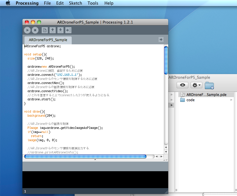The width and height of the screenshot is (237, 196).
Task: Open the Finder action gear dropdown
Action: point(196,85)
